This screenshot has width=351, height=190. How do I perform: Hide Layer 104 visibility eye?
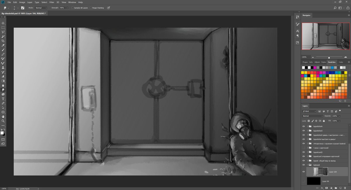click(304, 172)
